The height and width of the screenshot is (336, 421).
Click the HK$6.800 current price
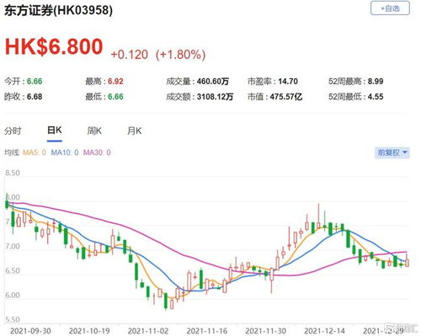tap(54, 46)
